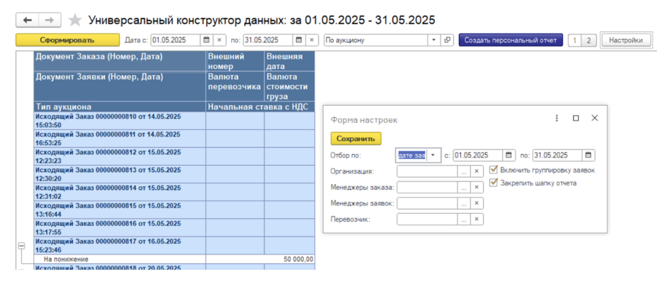Image resolution: width=664 pixels, height=288 pixels.
Task: Open calendar for settings 'с' date 01.05.2025
Action: tap(509, 155)
